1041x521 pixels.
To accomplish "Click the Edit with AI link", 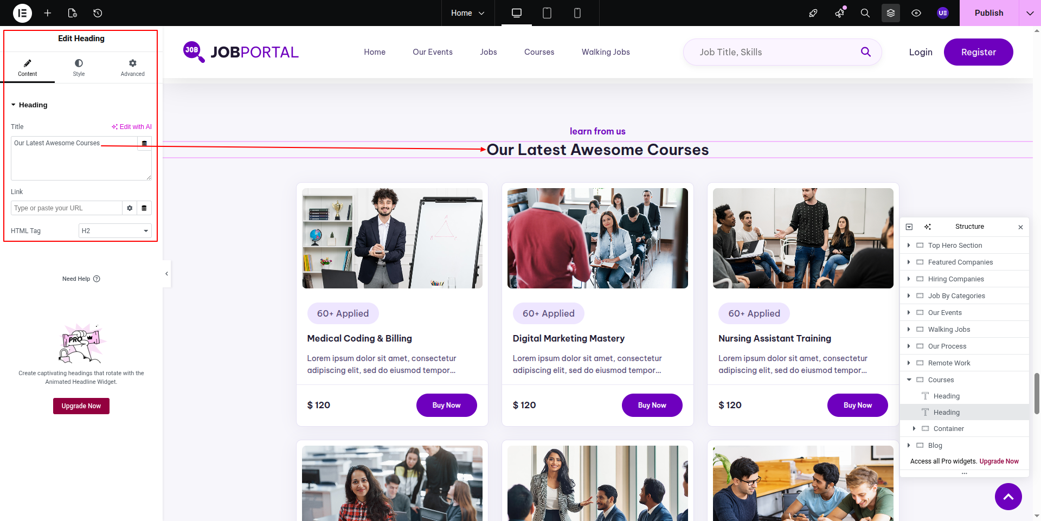I will [132, 127].
